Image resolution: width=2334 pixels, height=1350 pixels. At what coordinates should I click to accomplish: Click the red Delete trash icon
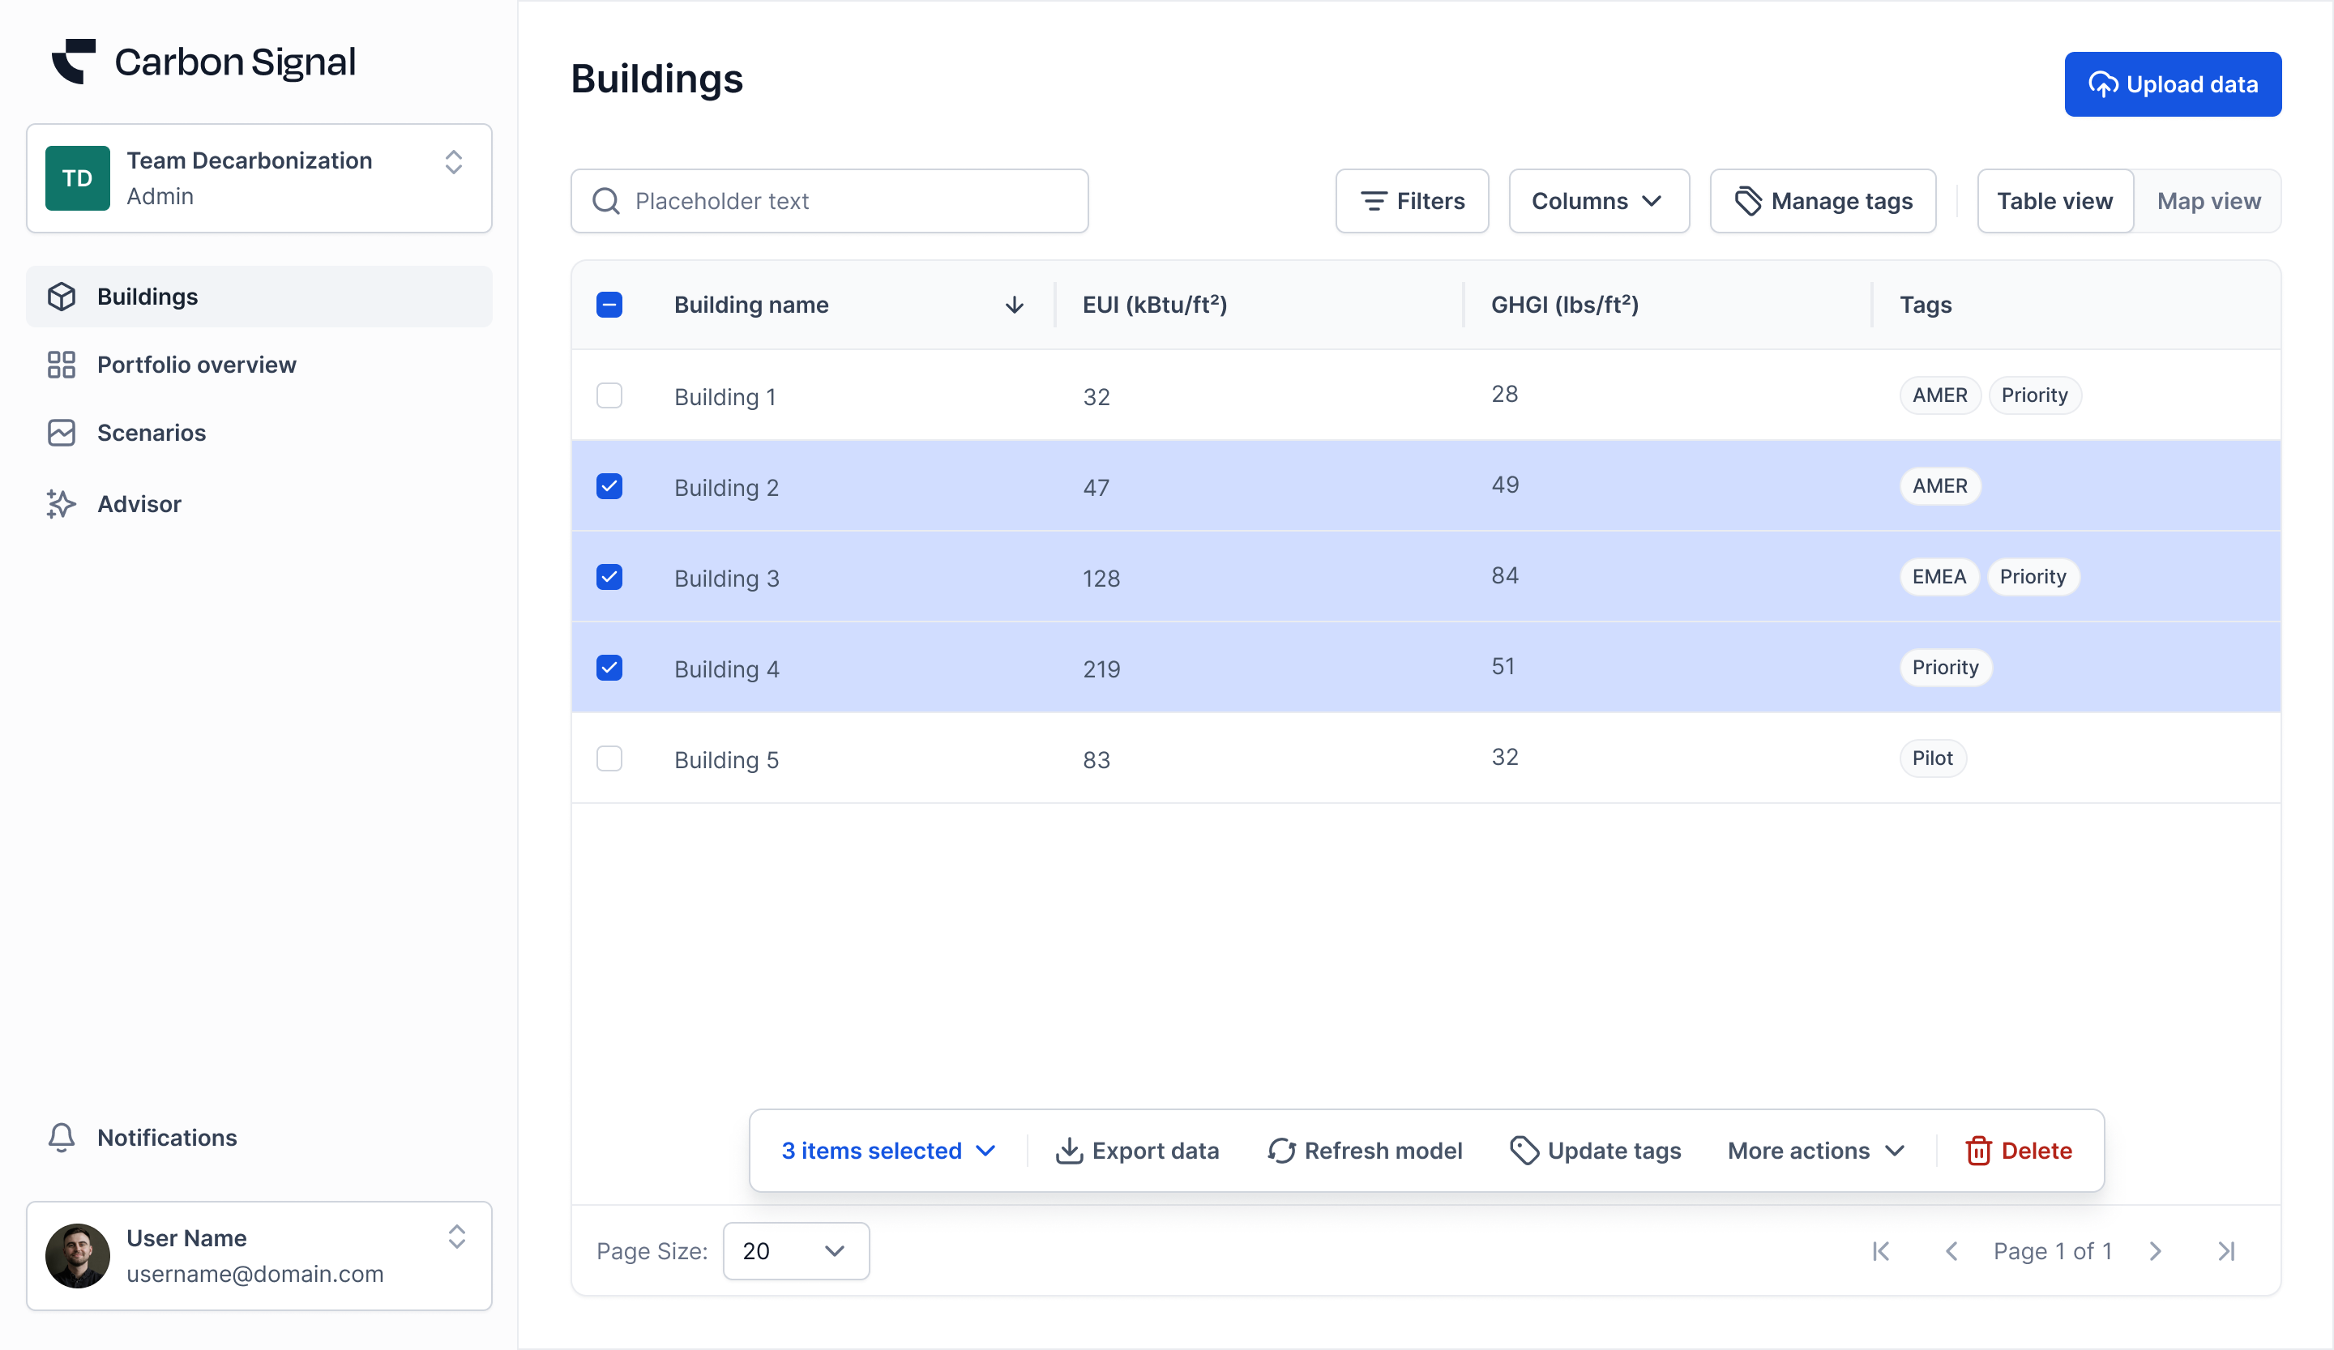tap(1978, 1150)
